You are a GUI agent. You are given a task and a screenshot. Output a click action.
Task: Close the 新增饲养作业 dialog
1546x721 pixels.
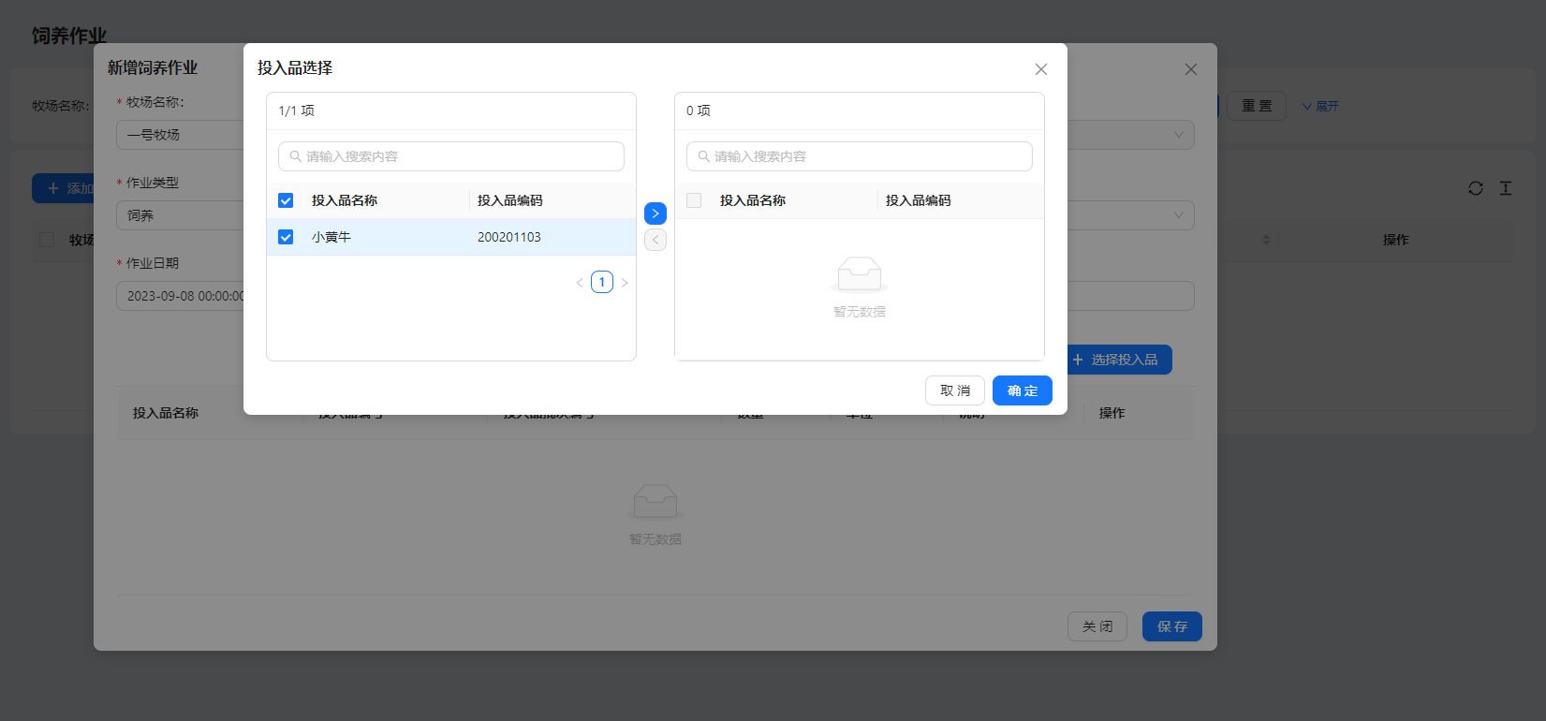pyautogui.click(x=1190, y=69)
